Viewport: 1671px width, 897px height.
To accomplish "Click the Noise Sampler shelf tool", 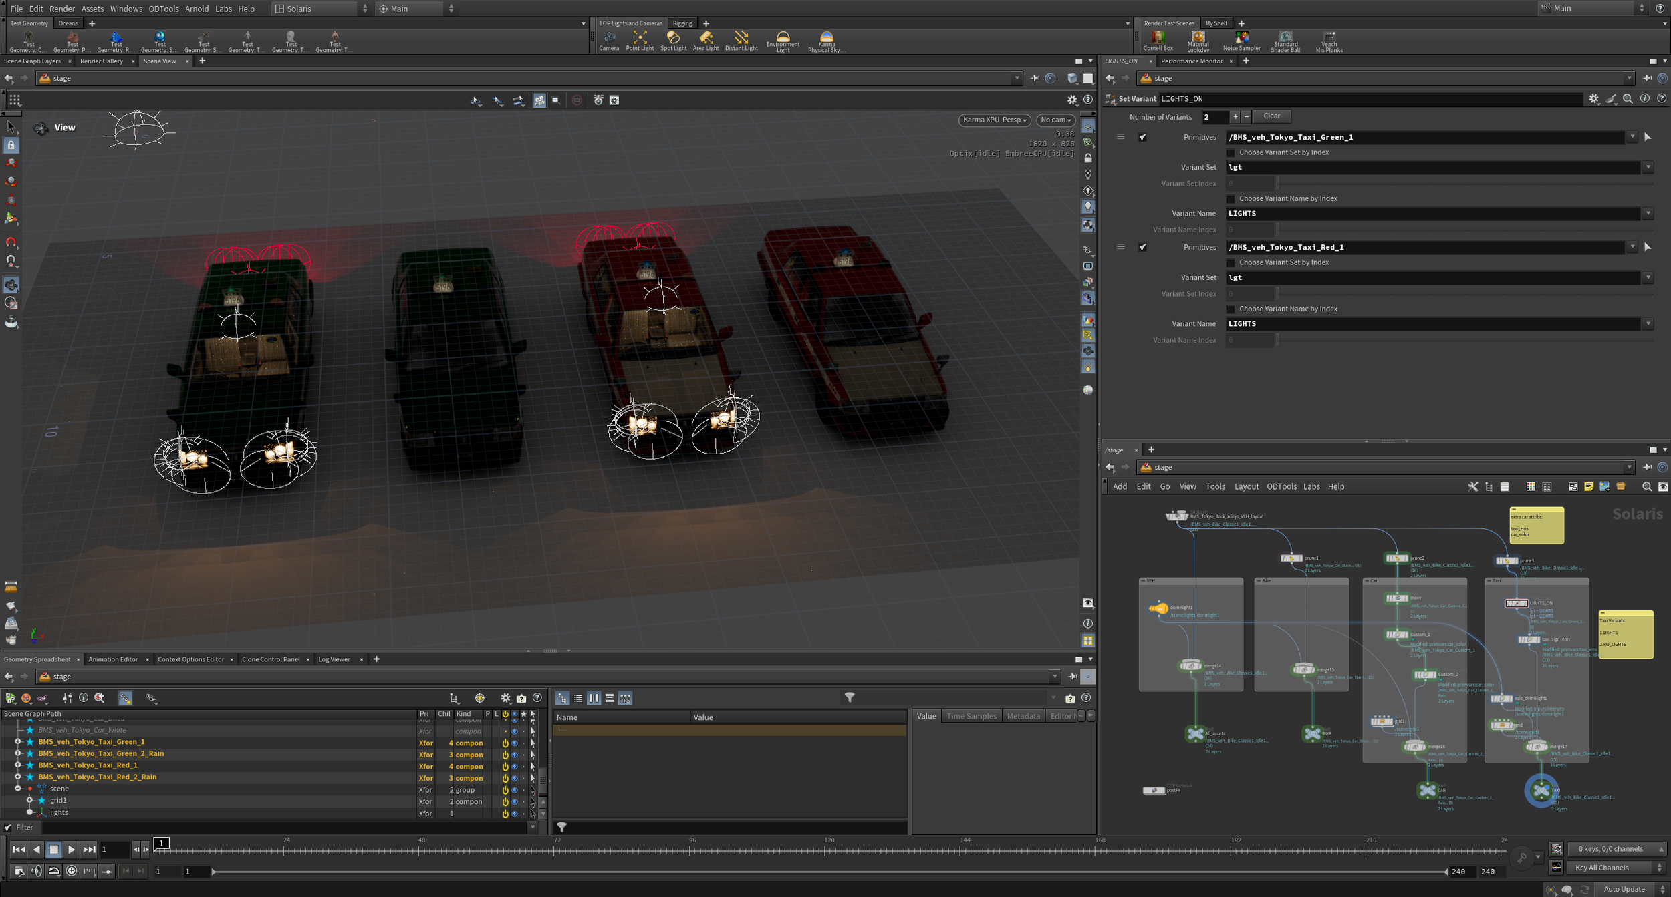I will click(x=1241, y=41).
